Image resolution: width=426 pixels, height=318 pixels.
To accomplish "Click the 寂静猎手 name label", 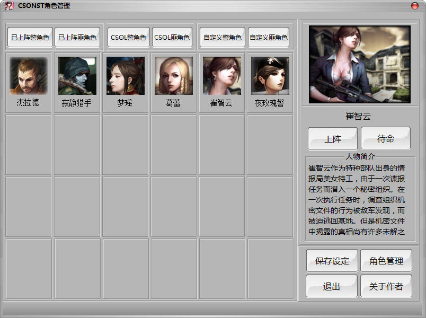I will click(76, 103).
